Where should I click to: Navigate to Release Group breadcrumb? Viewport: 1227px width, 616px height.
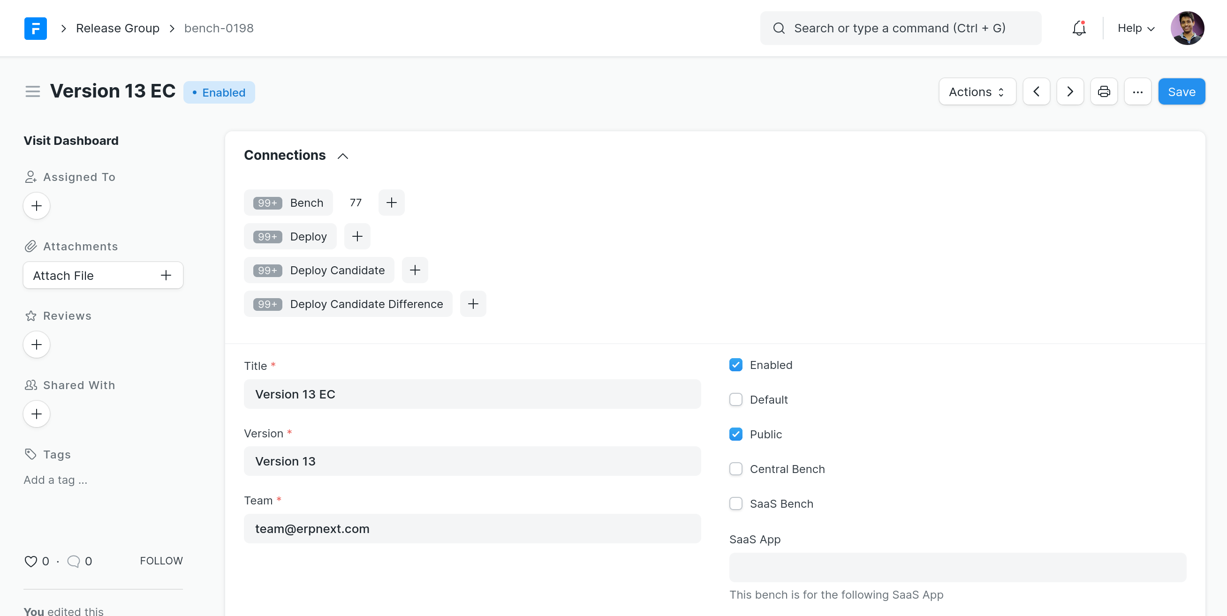pyautogui.click(x=117, y=28)
